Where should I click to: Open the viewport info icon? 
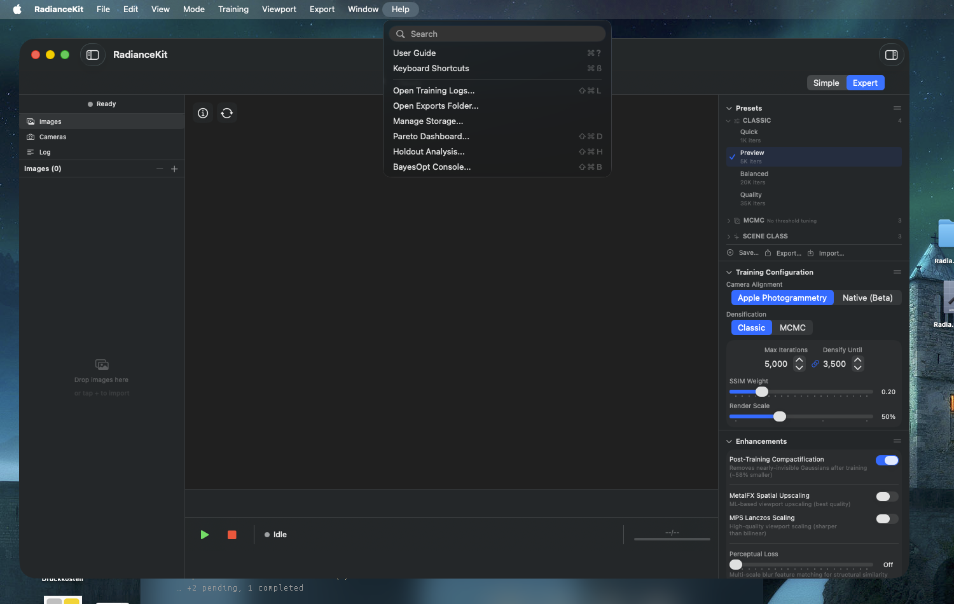[x=203, y=113]
